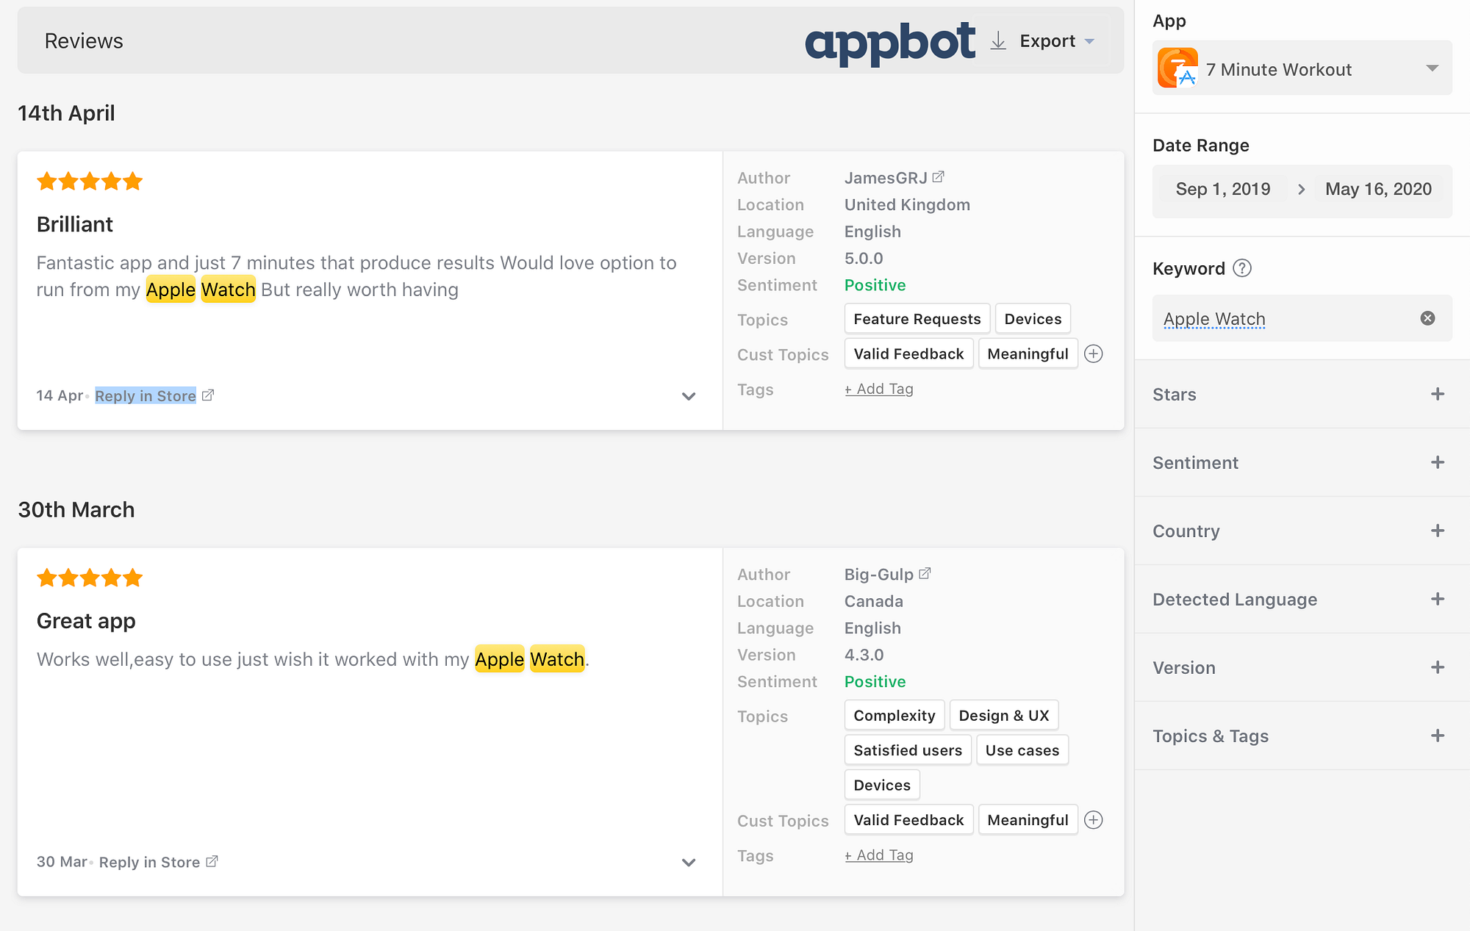
Task: Open the 7 Minute Workout app dropdown
Action: point(1432,68)
